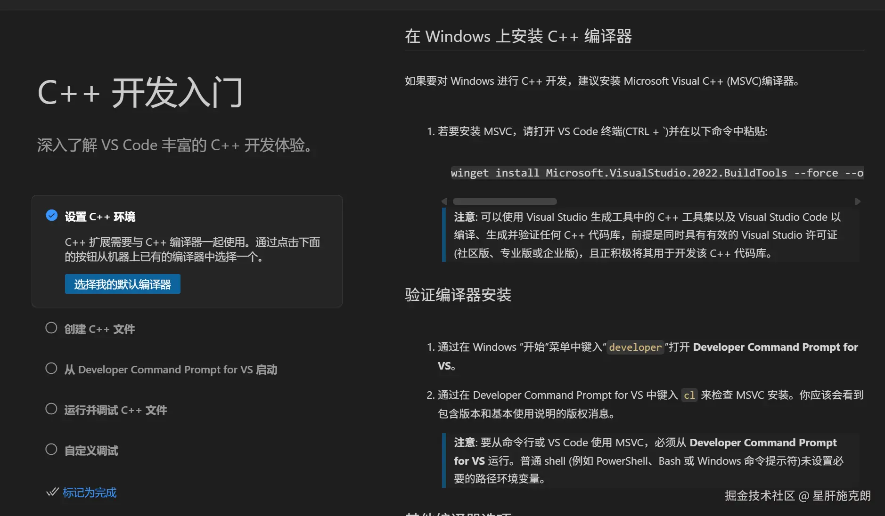The image size is (885, 516).
Task: Open the 设置 C++ 环境 step title
Action: pyautogui.click(x=100, y=217)
